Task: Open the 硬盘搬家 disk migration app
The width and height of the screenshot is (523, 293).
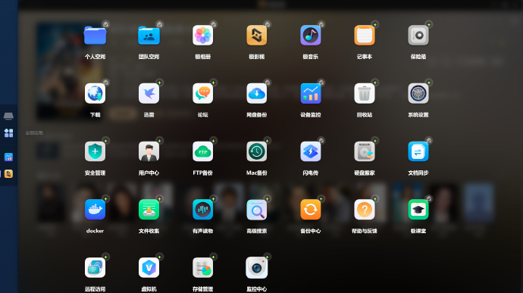Action: [365, 151]
